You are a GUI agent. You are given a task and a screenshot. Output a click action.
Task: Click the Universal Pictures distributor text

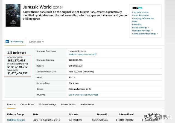(x=77, y=51)
